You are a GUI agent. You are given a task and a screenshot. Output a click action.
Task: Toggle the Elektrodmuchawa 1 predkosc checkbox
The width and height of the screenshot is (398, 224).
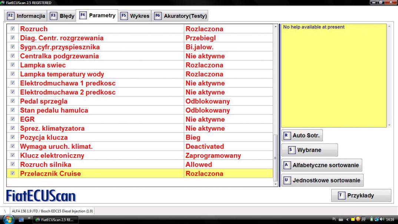point(13,83)
